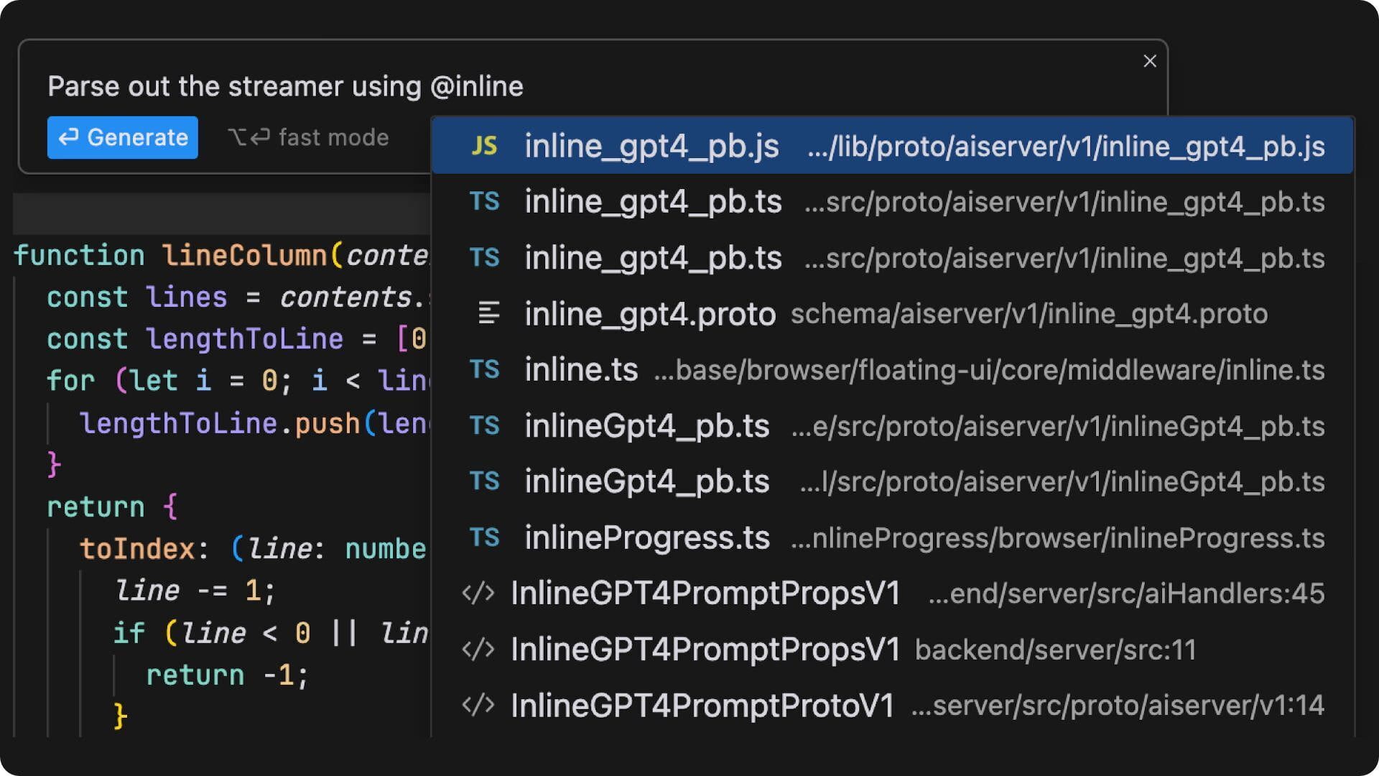Click the code symbol icon beside InlineGPT4PromptPropsV1

[479, 593]
